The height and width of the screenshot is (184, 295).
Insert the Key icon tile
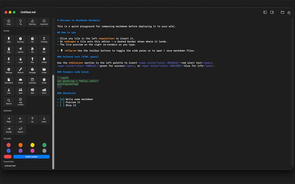coord(32,60)
